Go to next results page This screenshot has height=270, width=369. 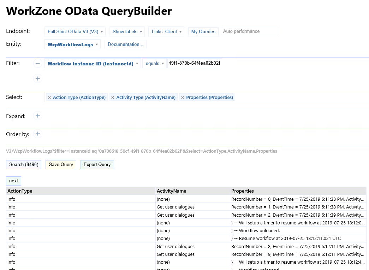(13, 181)
